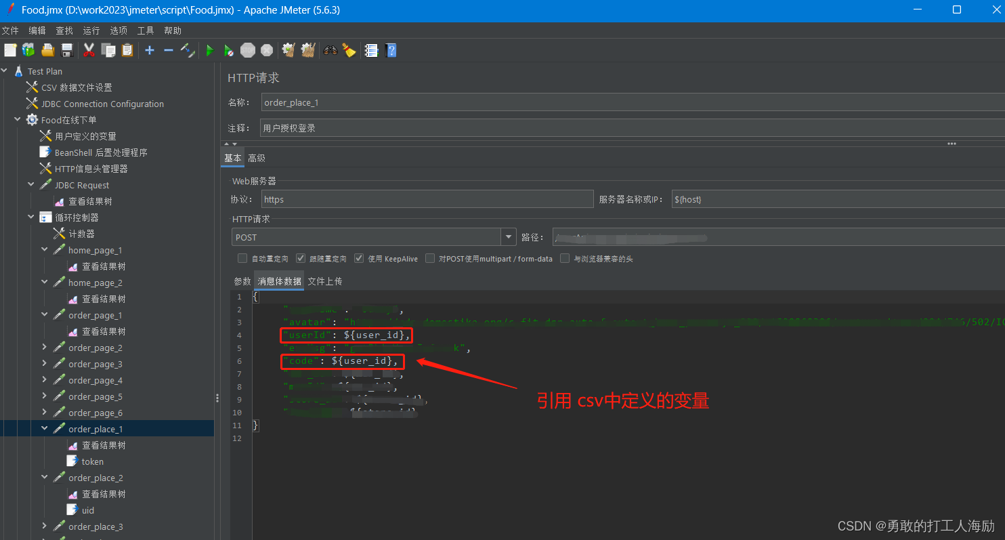Click the New test plan icon
Image resolution: width=1005 pixels, height=540 pixels.
pos(9,50)
